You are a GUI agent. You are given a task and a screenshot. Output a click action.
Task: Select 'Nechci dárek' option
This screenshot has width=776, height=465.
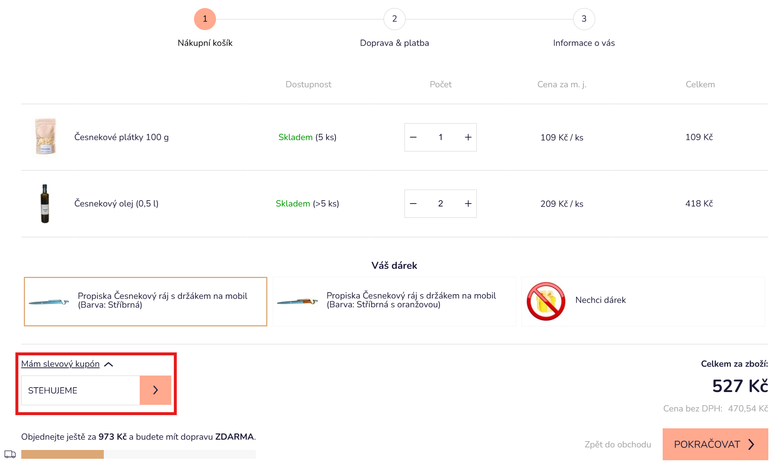[x=643, y=301]
